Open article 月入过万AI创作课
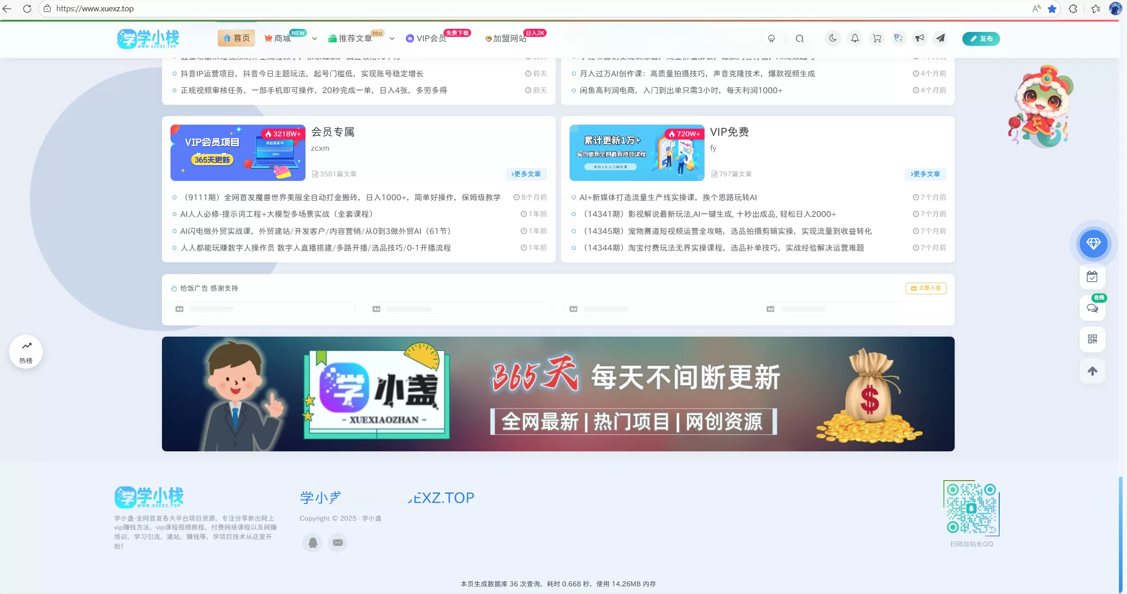The height and width of the screenshot is (594, 1127). (697, 73)
